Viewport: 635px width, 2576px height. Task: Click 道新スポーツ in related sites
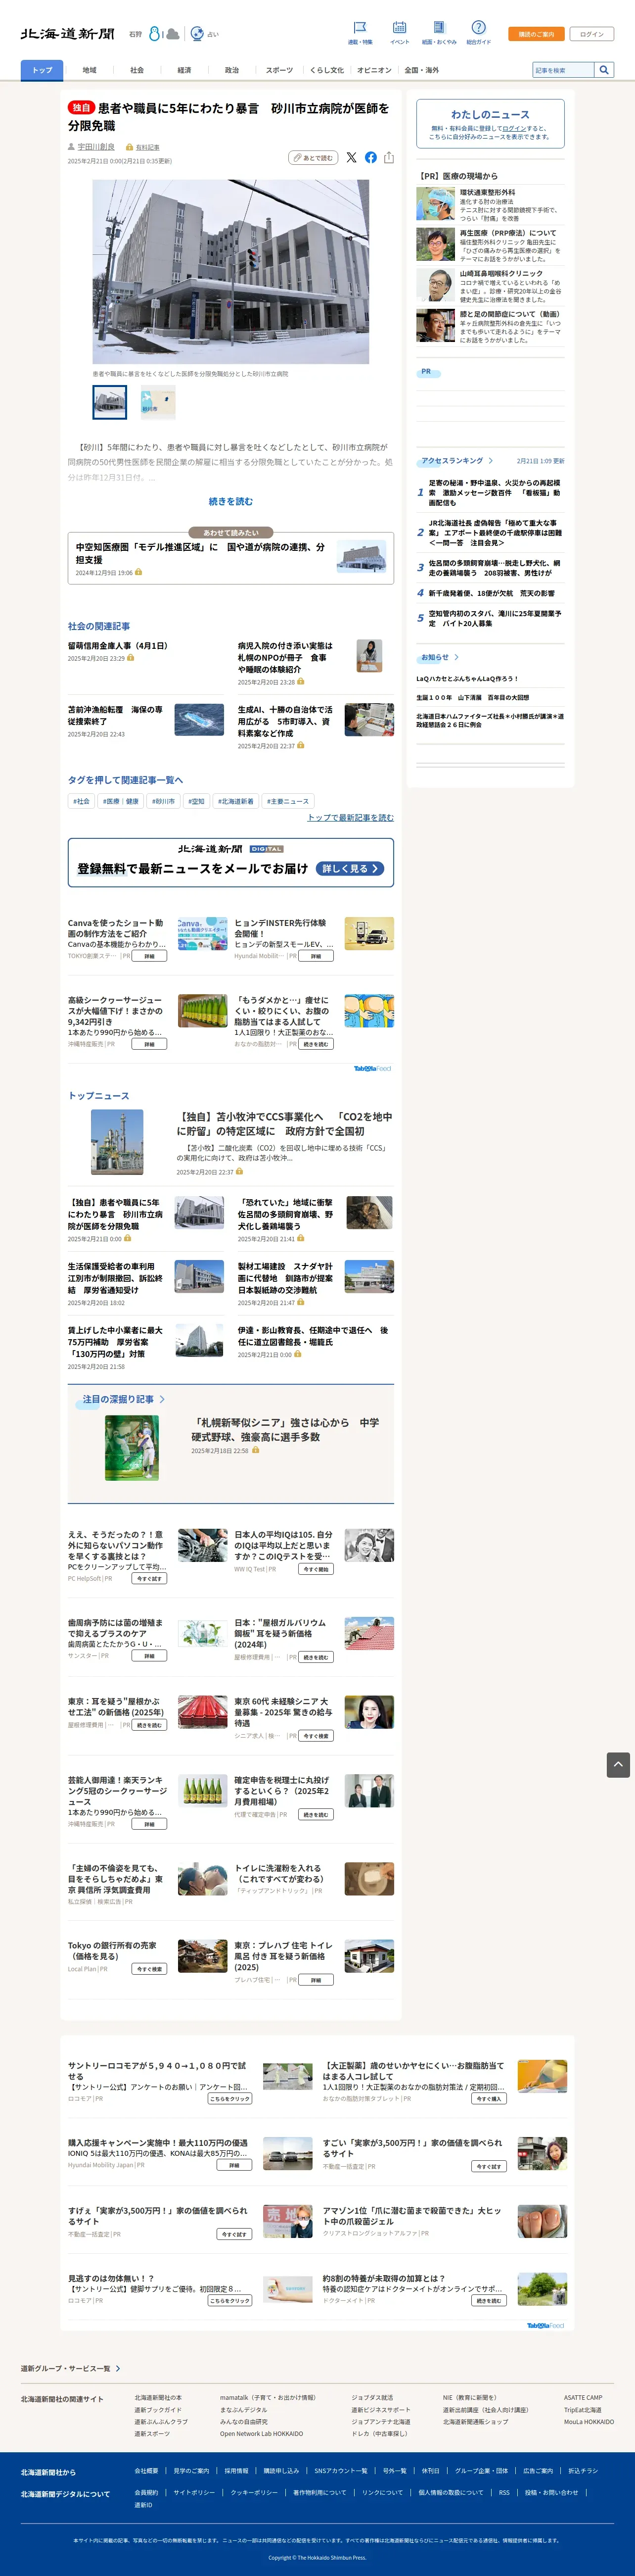pyautogui.click(x=152, y=2433)
